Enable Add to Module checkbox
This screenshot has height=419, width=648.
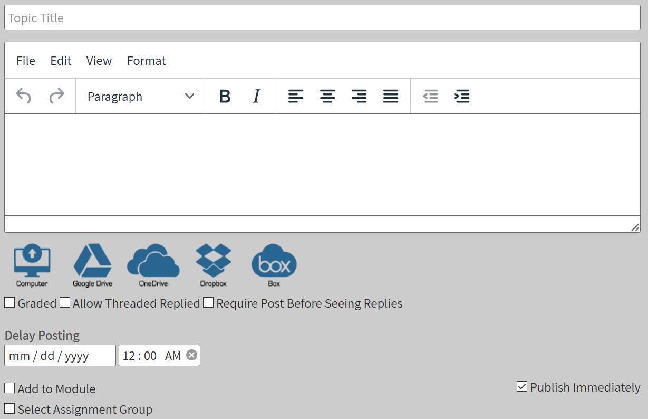(9, 388)
